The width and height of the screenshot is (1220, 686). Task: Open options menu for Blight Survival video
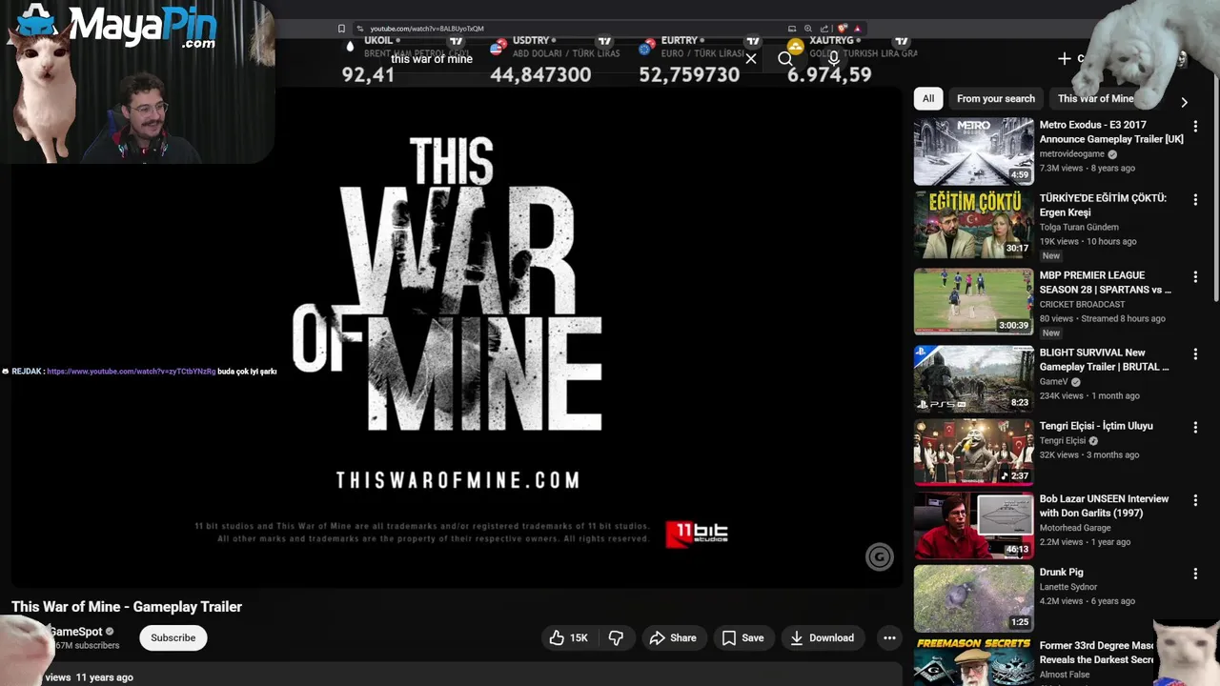[x=1195, y=354]
